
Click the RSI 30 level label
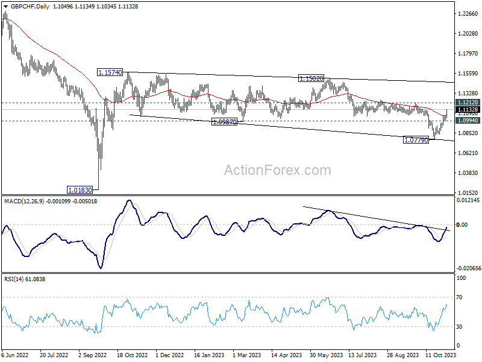click(459, 327)
